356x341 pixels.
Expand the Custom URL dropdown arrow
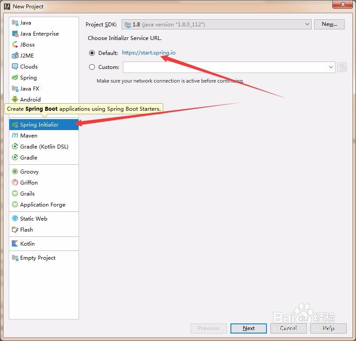pos(331,67)
